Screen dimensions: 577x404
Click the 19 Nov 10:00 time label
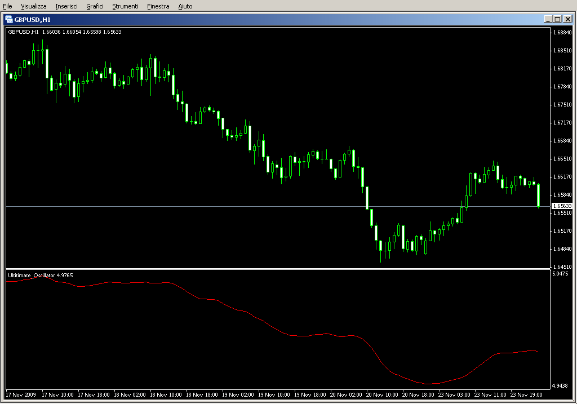click(x=274, y=395)
